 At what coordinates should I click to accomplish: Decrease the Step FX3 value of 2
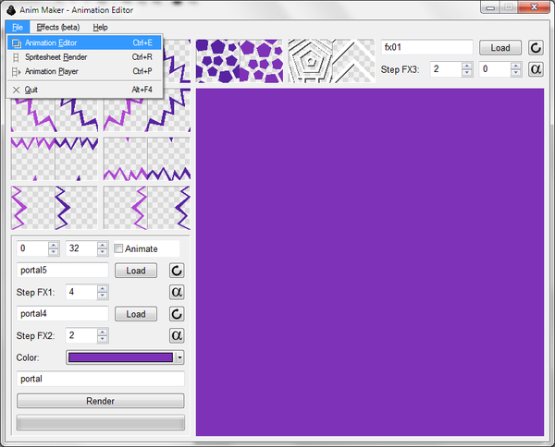(x=467, y=73)
